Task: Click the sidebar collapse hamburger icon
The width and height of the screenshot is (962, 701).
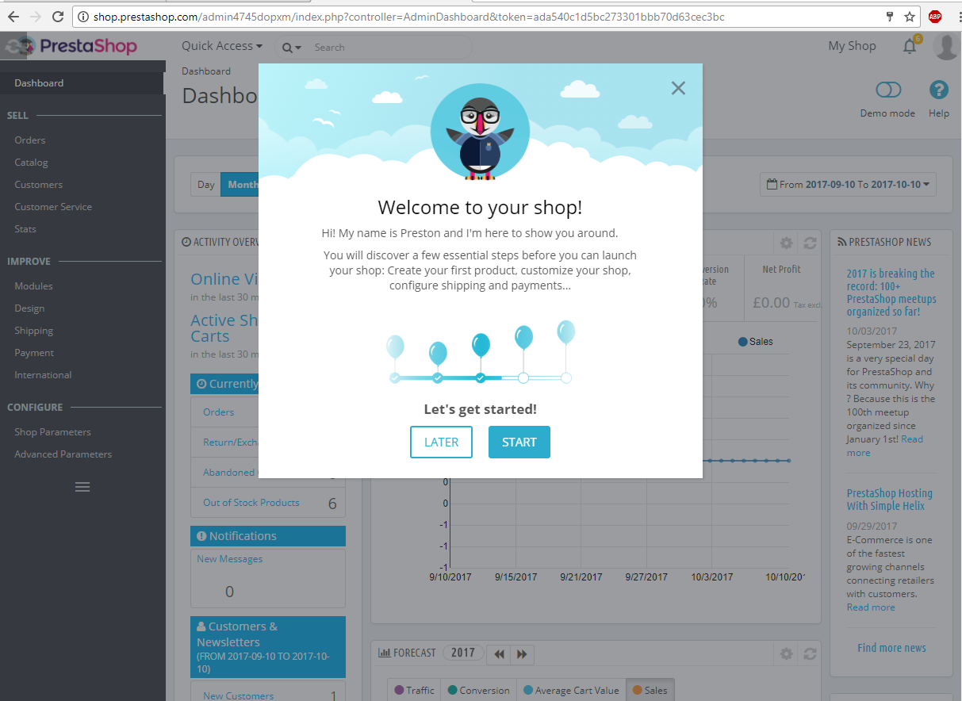Action: click(x=82, y=487)
